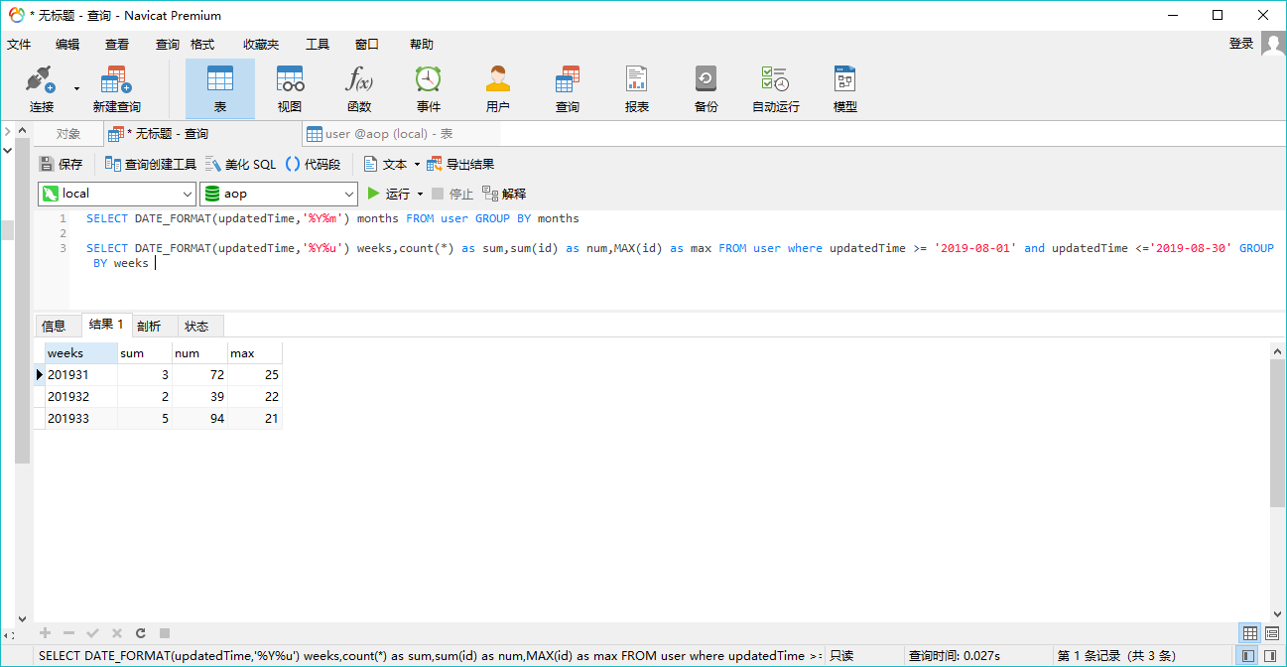1287x667 pixels.
Task: Switch to Result 1 (结果 1) tab
Action: (x=106, y=325)
